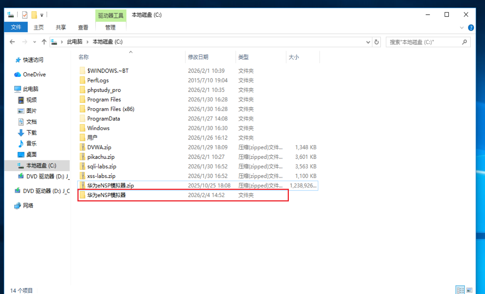485x294 pixels.
Task: Open the 管理 drive tools tab
Action: coord(110,27)
